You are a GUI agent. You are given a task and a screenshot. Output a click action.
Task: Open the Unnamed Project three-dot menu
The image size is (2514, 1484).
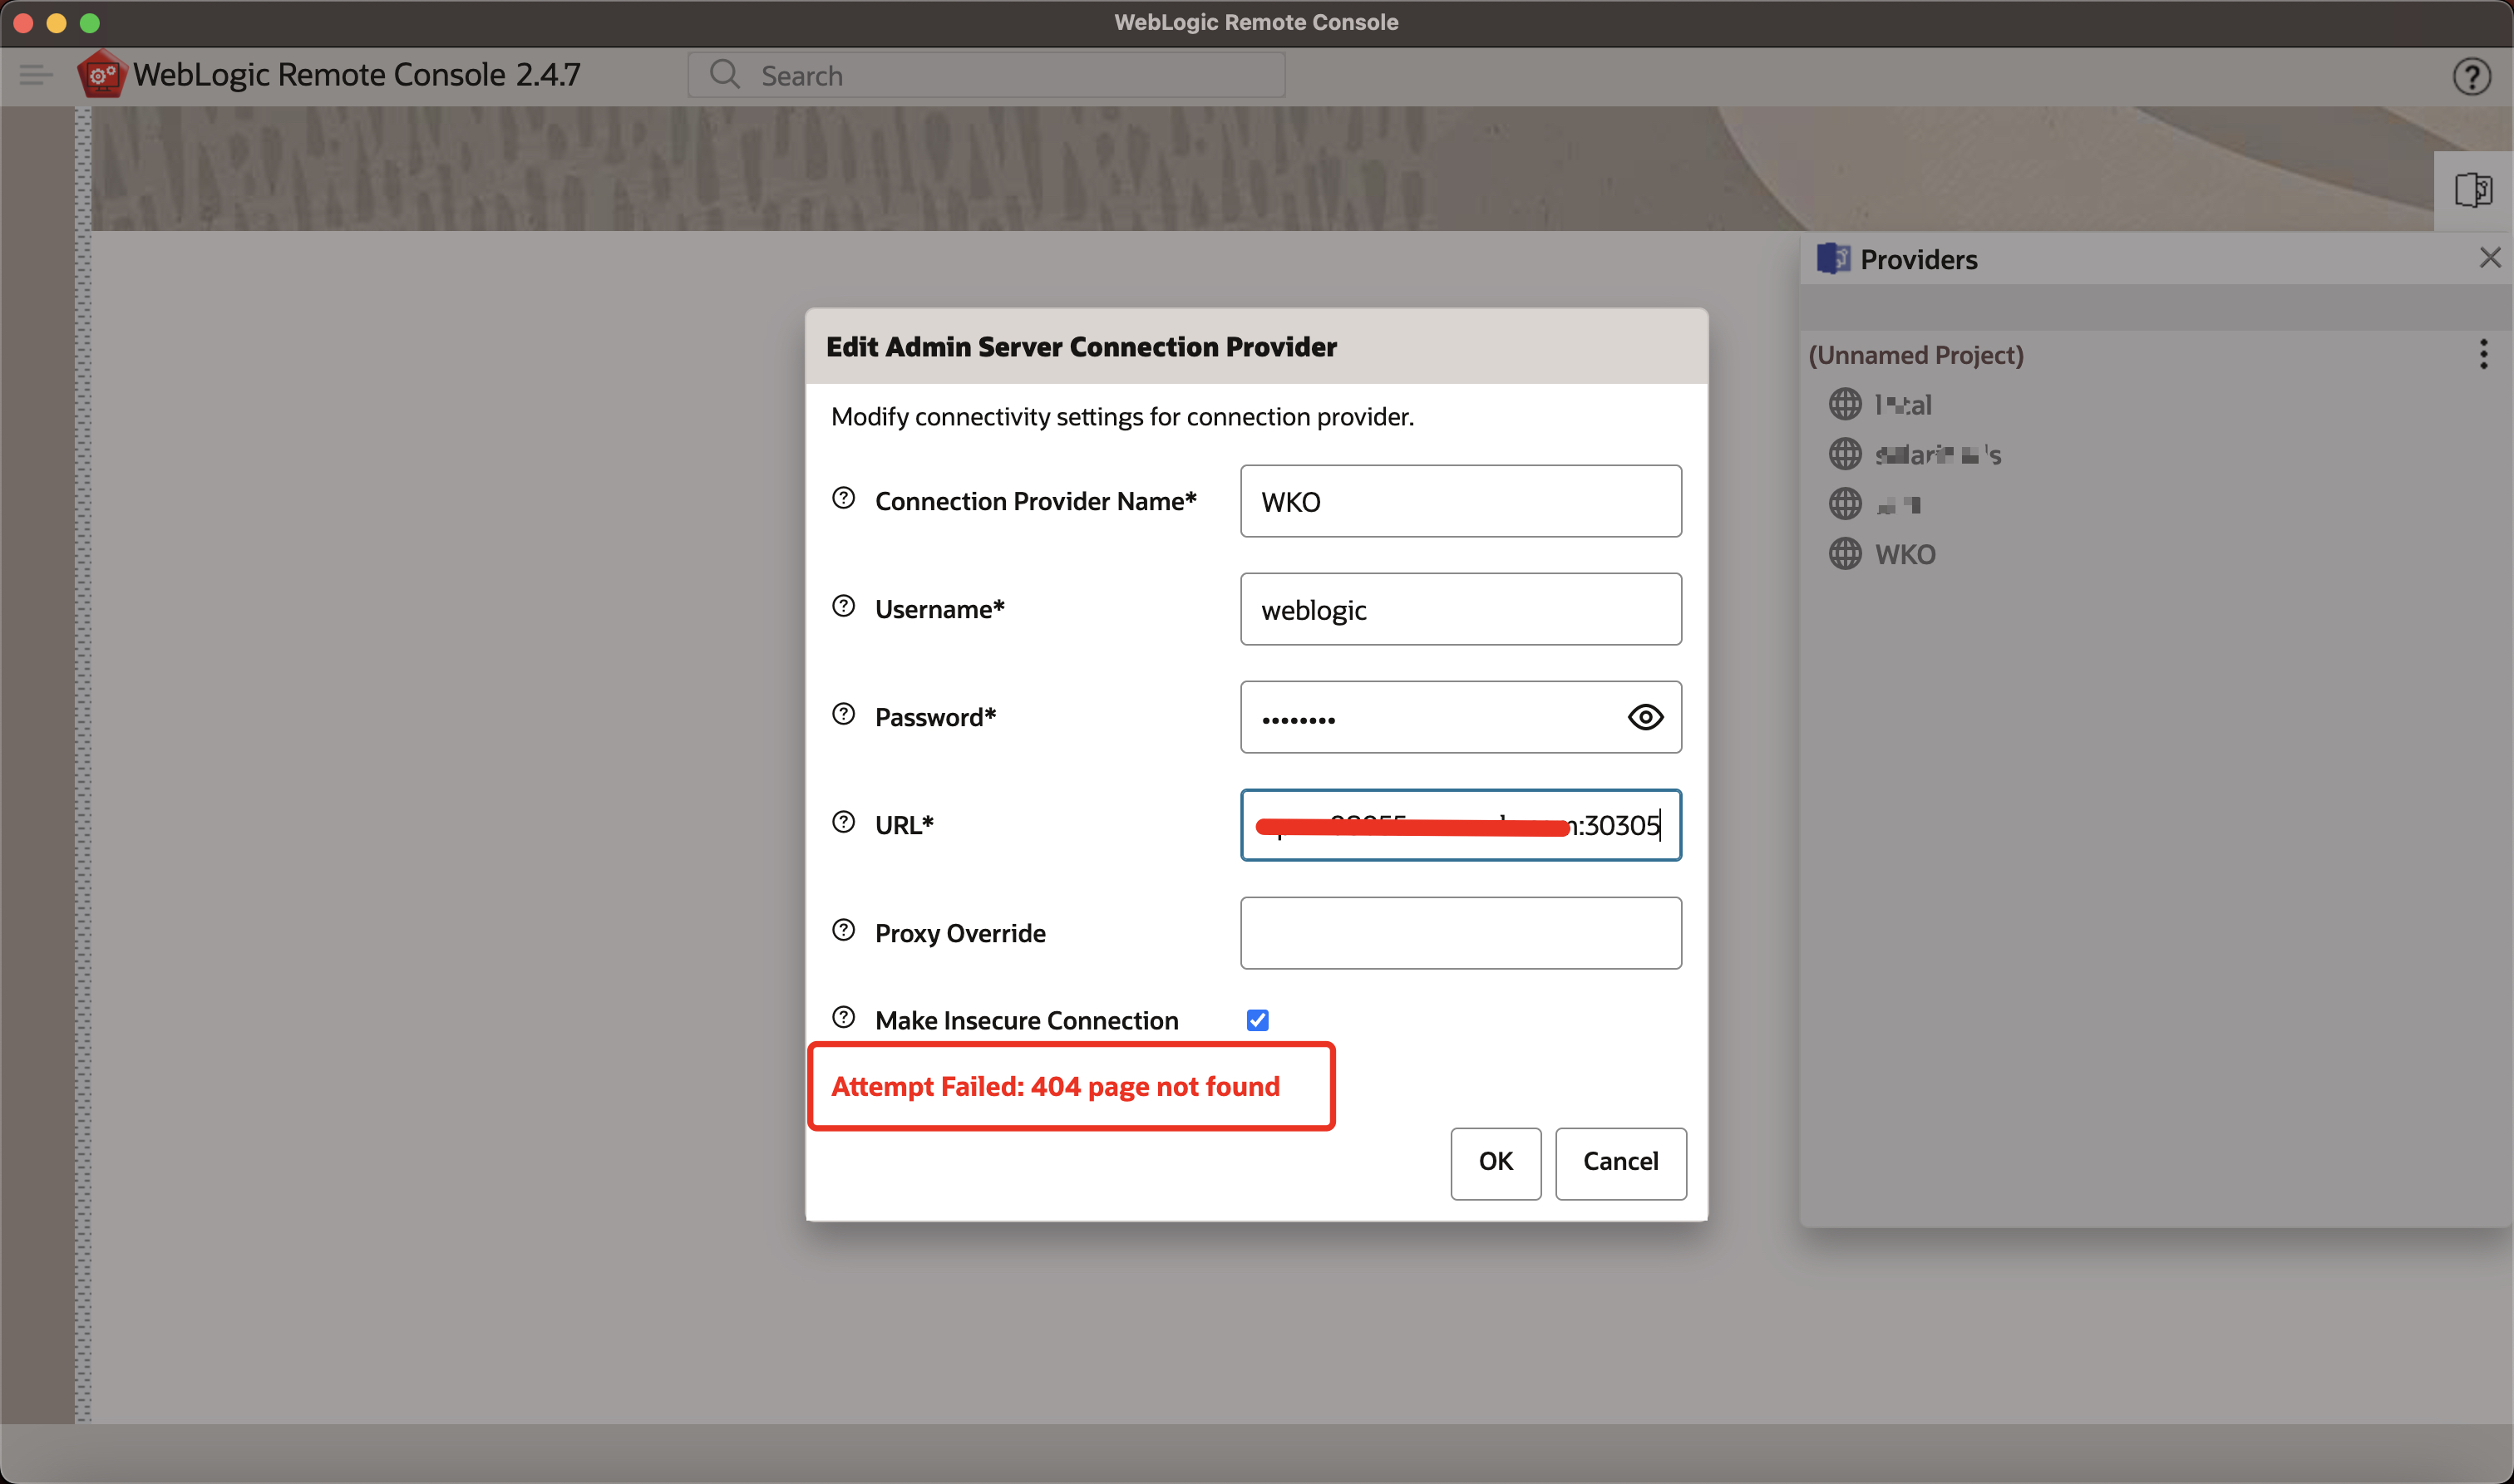(x=2483, y=354)
